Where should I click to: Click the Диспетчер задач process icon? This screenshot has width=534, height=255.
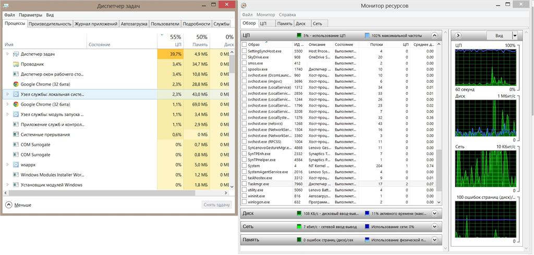tap(16, 54)
